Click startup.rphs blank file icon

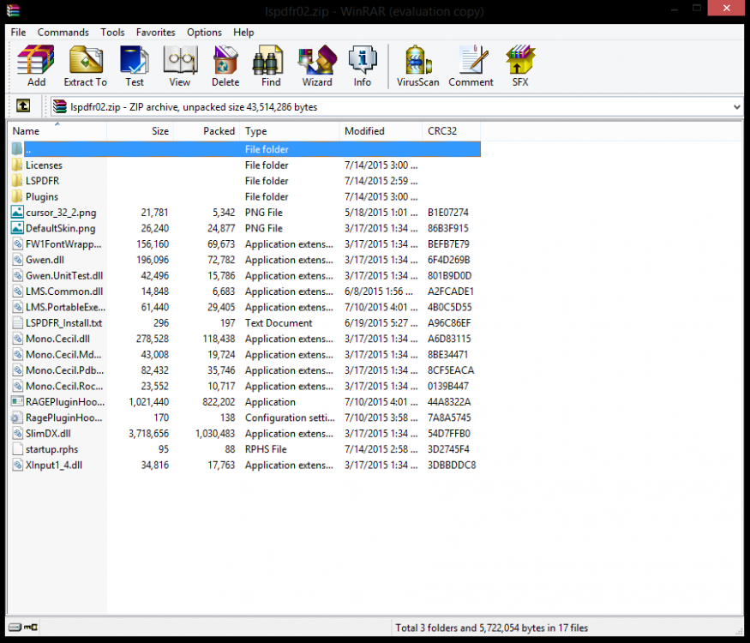pyautogui.click(x=17, y=448)
